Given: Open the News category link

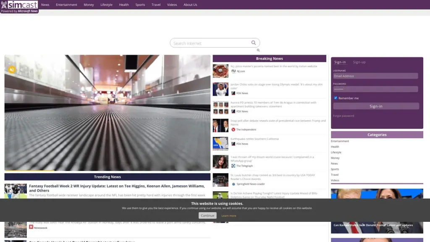Looking at the screenshot, I should point(334,163).
